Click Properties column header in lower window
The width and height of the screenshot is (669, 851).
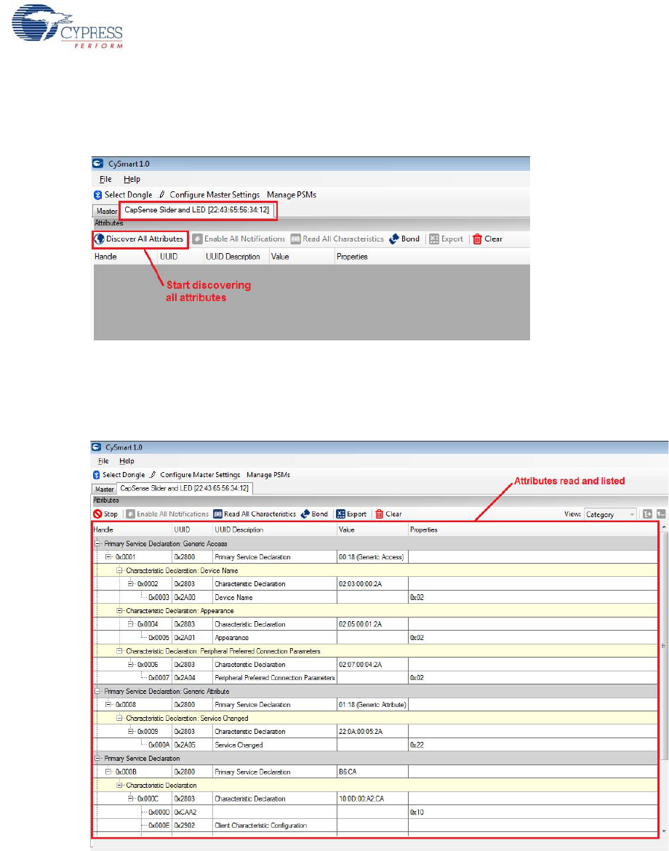pyautogui.click(x=533, y=530)
